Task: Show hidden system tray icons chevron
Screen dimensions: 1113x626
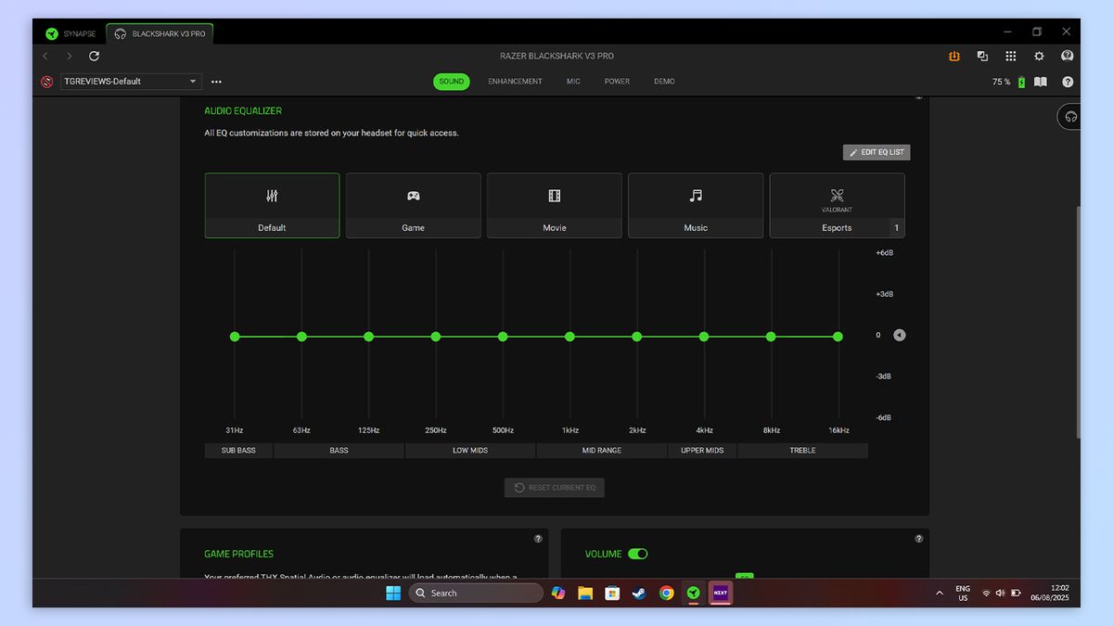Action: (940, 593)
